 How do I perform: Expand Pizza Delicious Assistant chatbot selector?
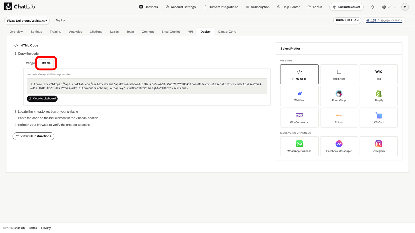pos(27,21)
